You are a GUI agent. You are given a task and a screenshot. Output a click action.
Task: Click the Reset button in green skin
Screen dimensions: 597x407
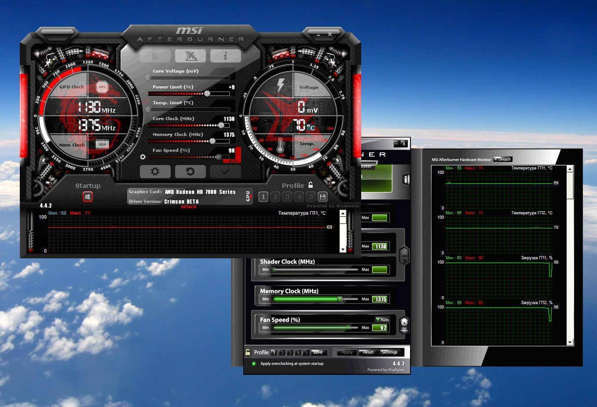[x=368, y=352]
